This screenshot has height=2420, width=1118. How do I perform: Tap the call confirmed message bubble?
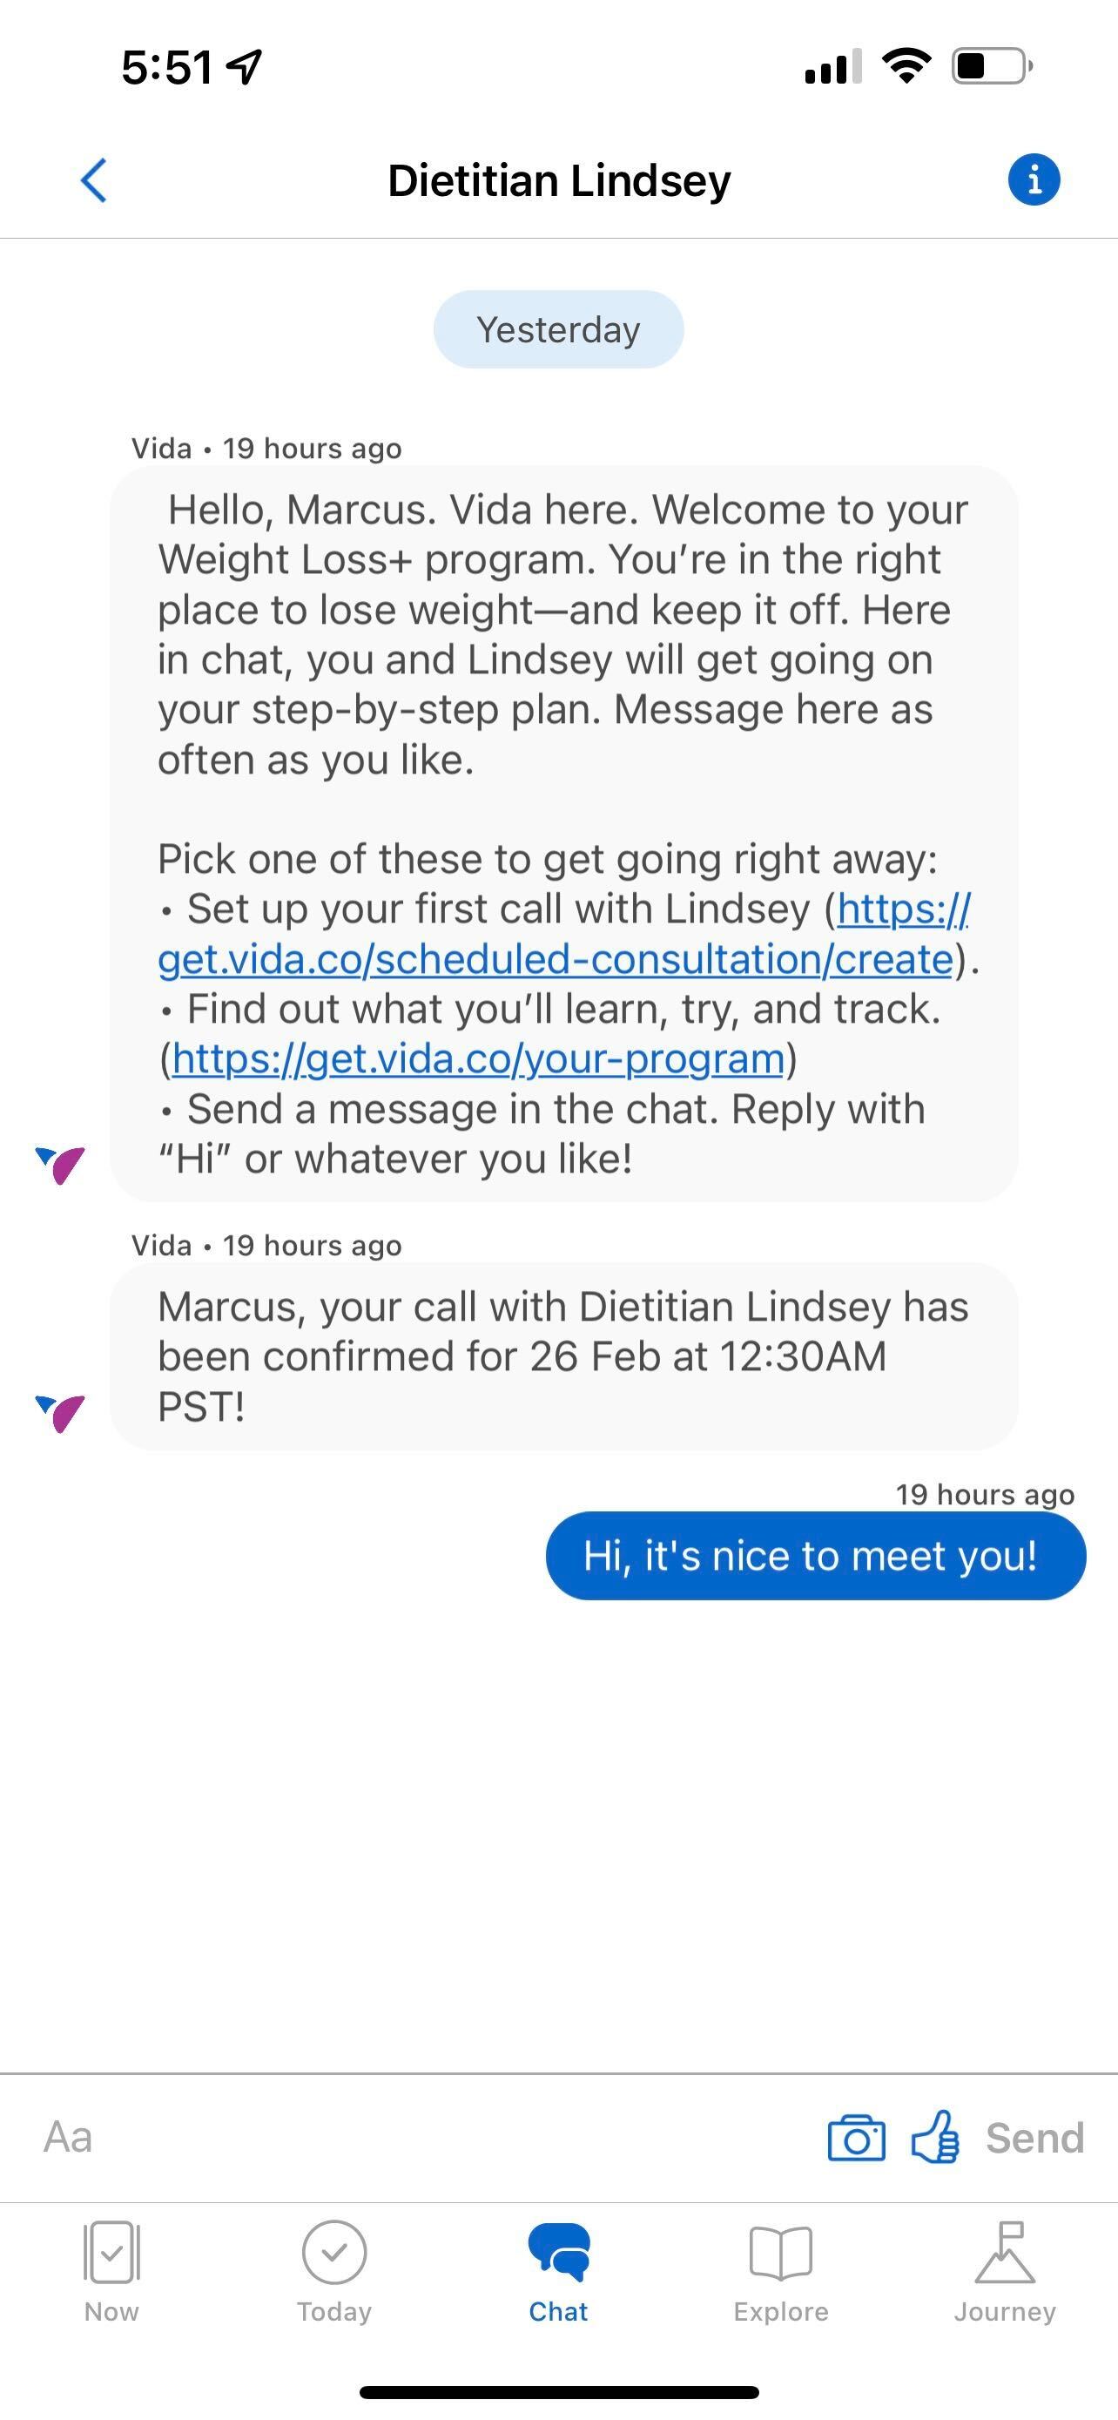pos(563,1356)
